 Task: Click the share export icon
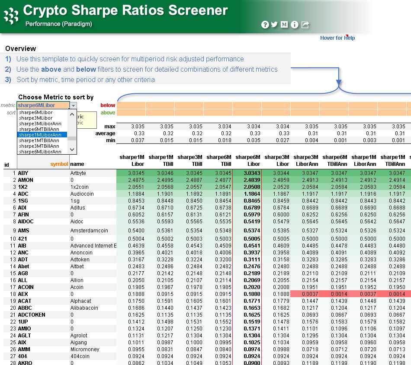click(x=305, y=25)
